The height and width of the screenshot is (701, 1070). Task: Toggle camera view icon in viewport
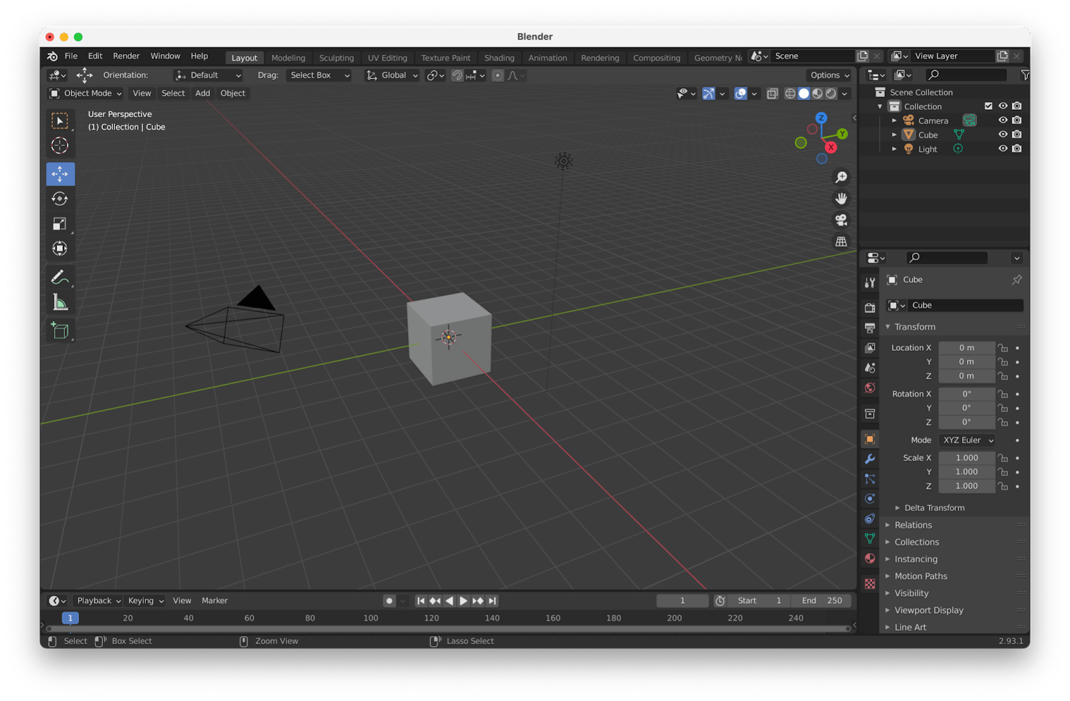tap(841, 220)
